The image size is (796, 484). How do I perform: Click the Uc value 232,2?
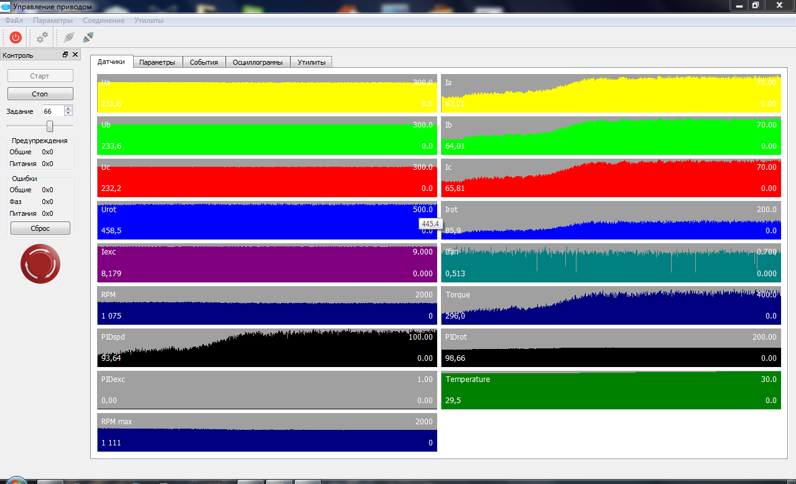(111, 188)
